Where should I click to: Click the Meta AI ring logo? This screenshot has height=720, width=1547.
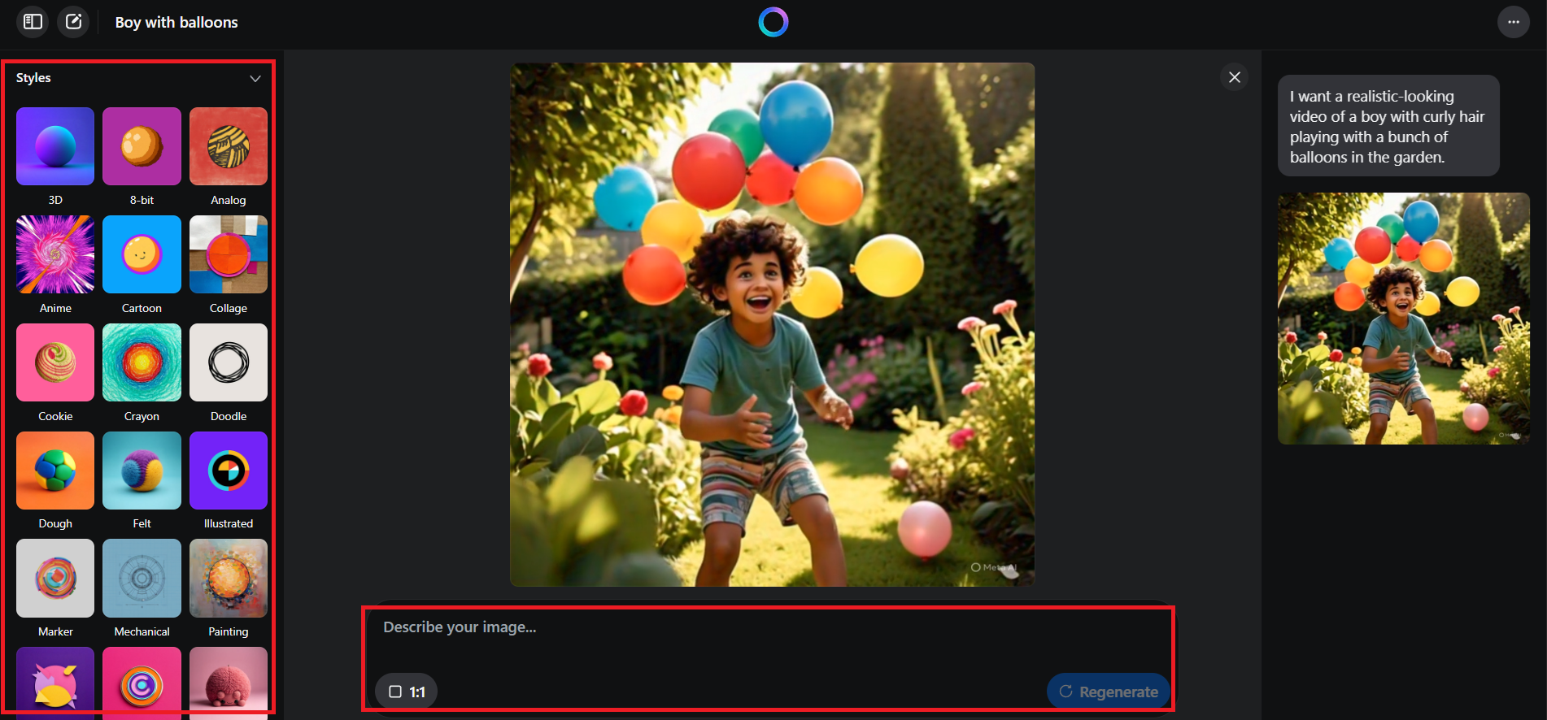coord(773,22)
